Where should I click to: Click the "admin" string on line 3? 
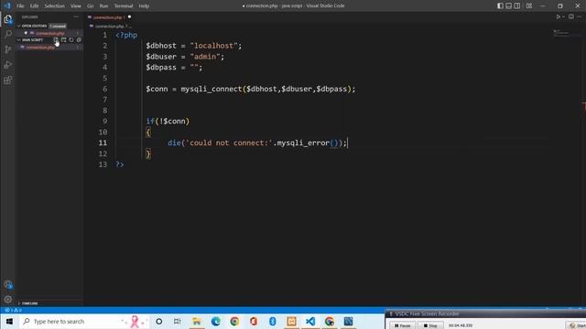pyautogui.click(x=205, y=57)
